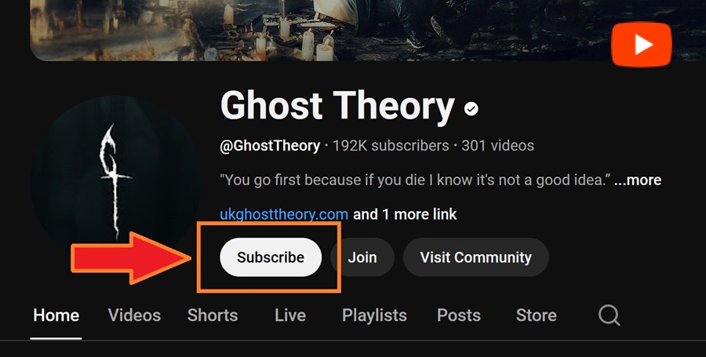Open the Shorts tab
This screenshot has height=357, width=706.
[213, 315]
